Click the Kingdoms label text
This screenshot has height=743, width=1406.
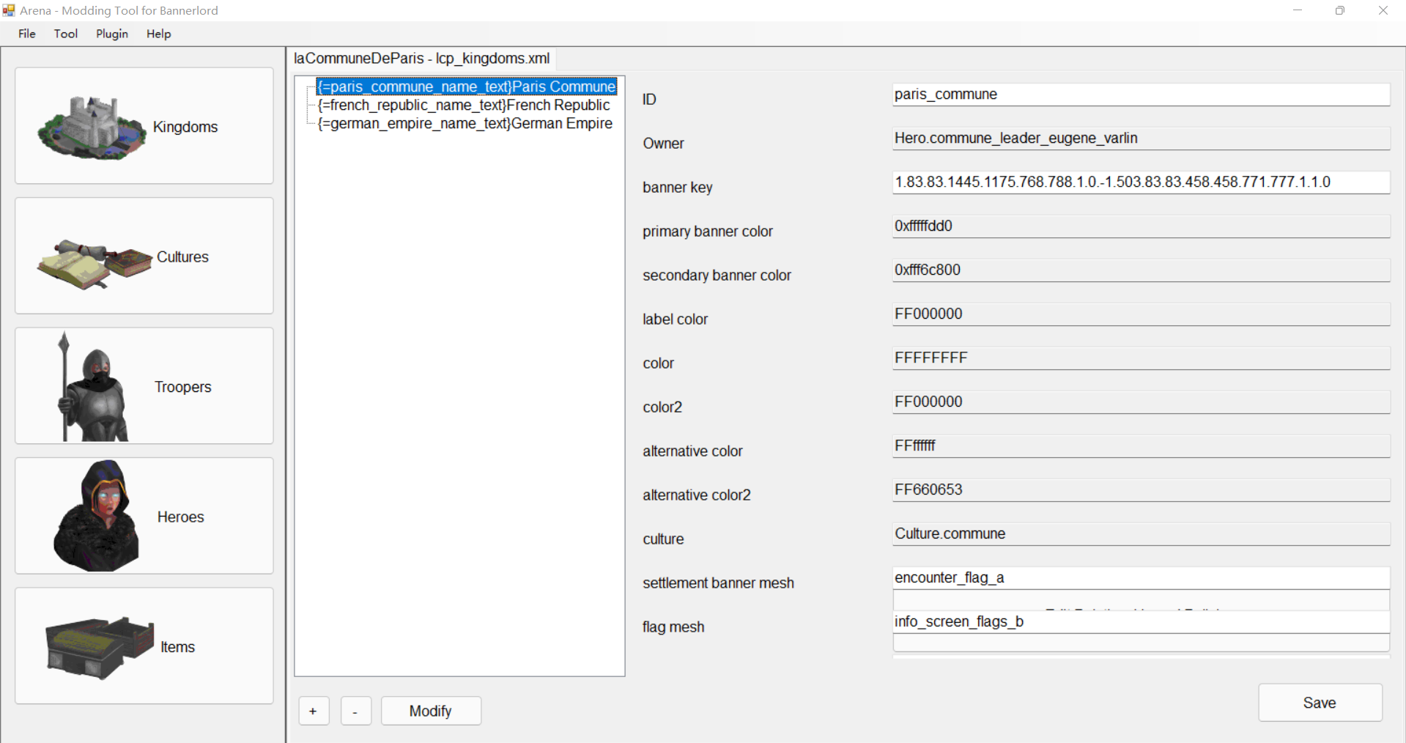185,127
